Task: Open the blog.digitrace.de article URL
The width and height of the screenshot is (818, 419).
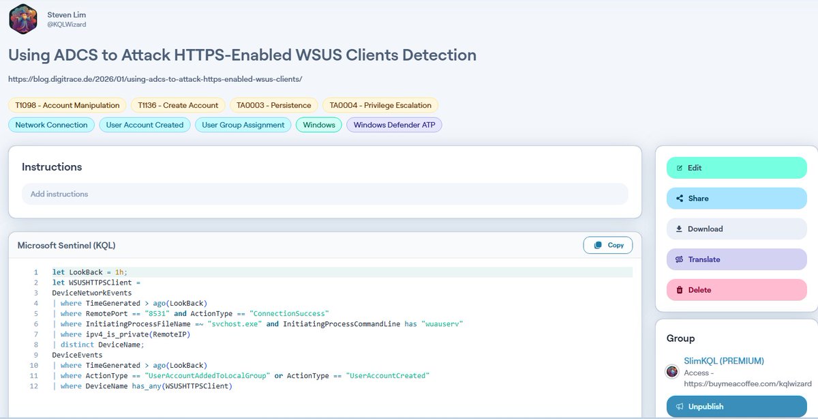Action: pyautogui.click(x=155, y=79)
